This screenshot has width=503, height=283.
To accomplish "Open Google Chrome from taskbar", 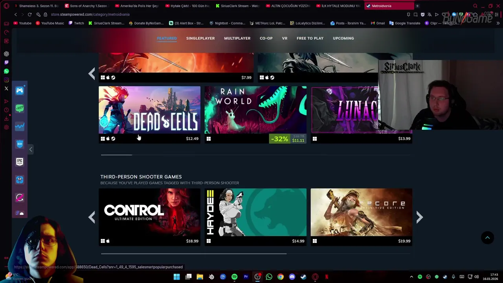I will click(x=281, y=277).
